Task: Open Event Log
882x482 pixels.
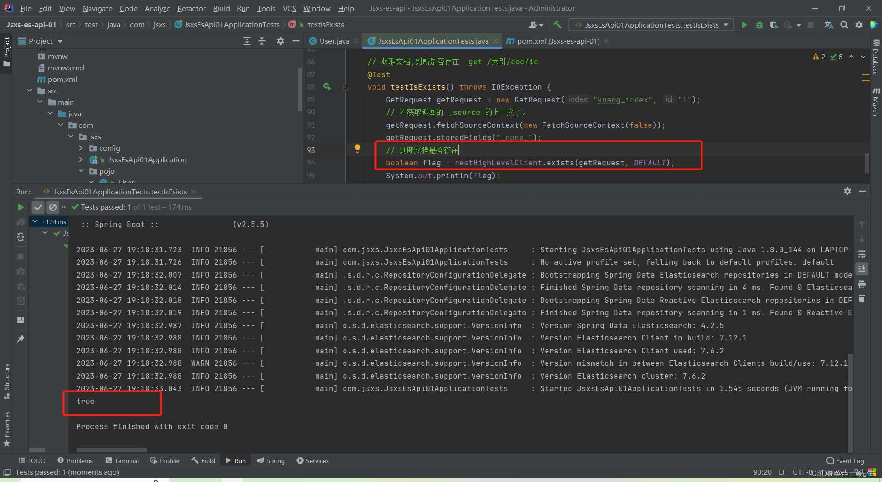Action: [845, 461]
